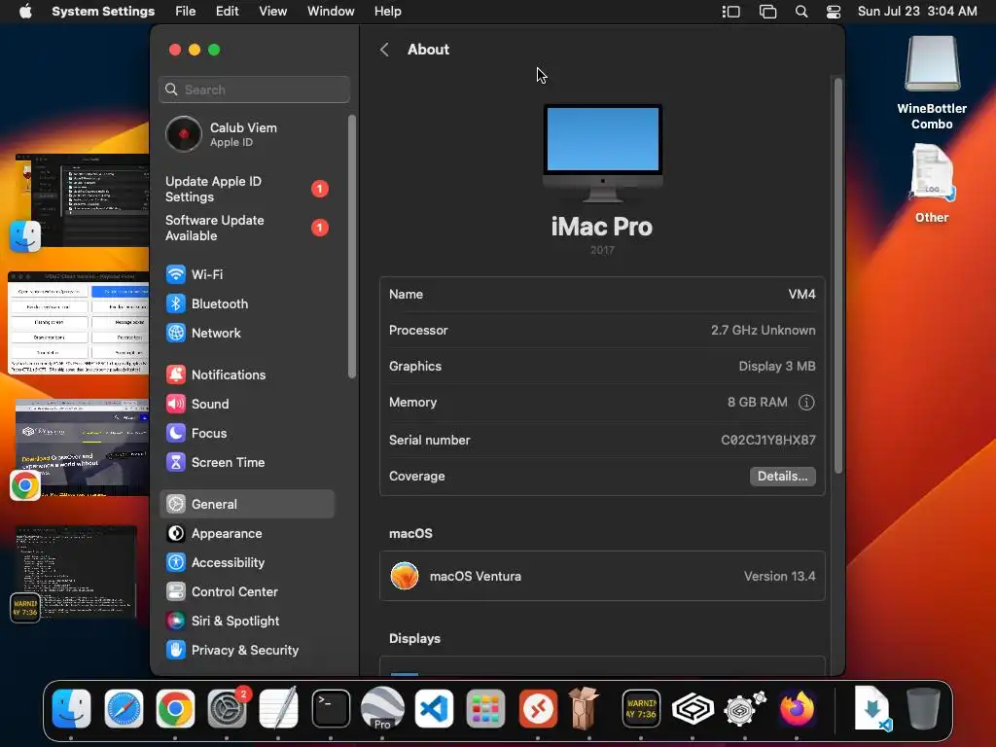Open the View menu

[x=273, y=12]
